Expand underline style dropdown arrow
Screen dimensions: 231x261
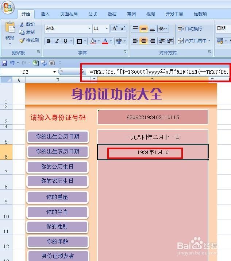coord(71,41)
